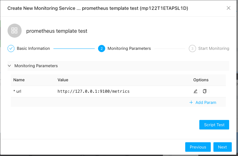The image size is (238, 156).
Task: Click the Options column header
Action: click(x=201, y=80)
